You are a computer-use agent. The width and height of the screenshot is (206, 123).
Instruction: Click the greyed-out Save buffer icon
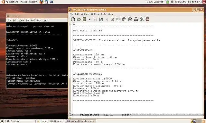pyautogui.click(x=95, y=19)
